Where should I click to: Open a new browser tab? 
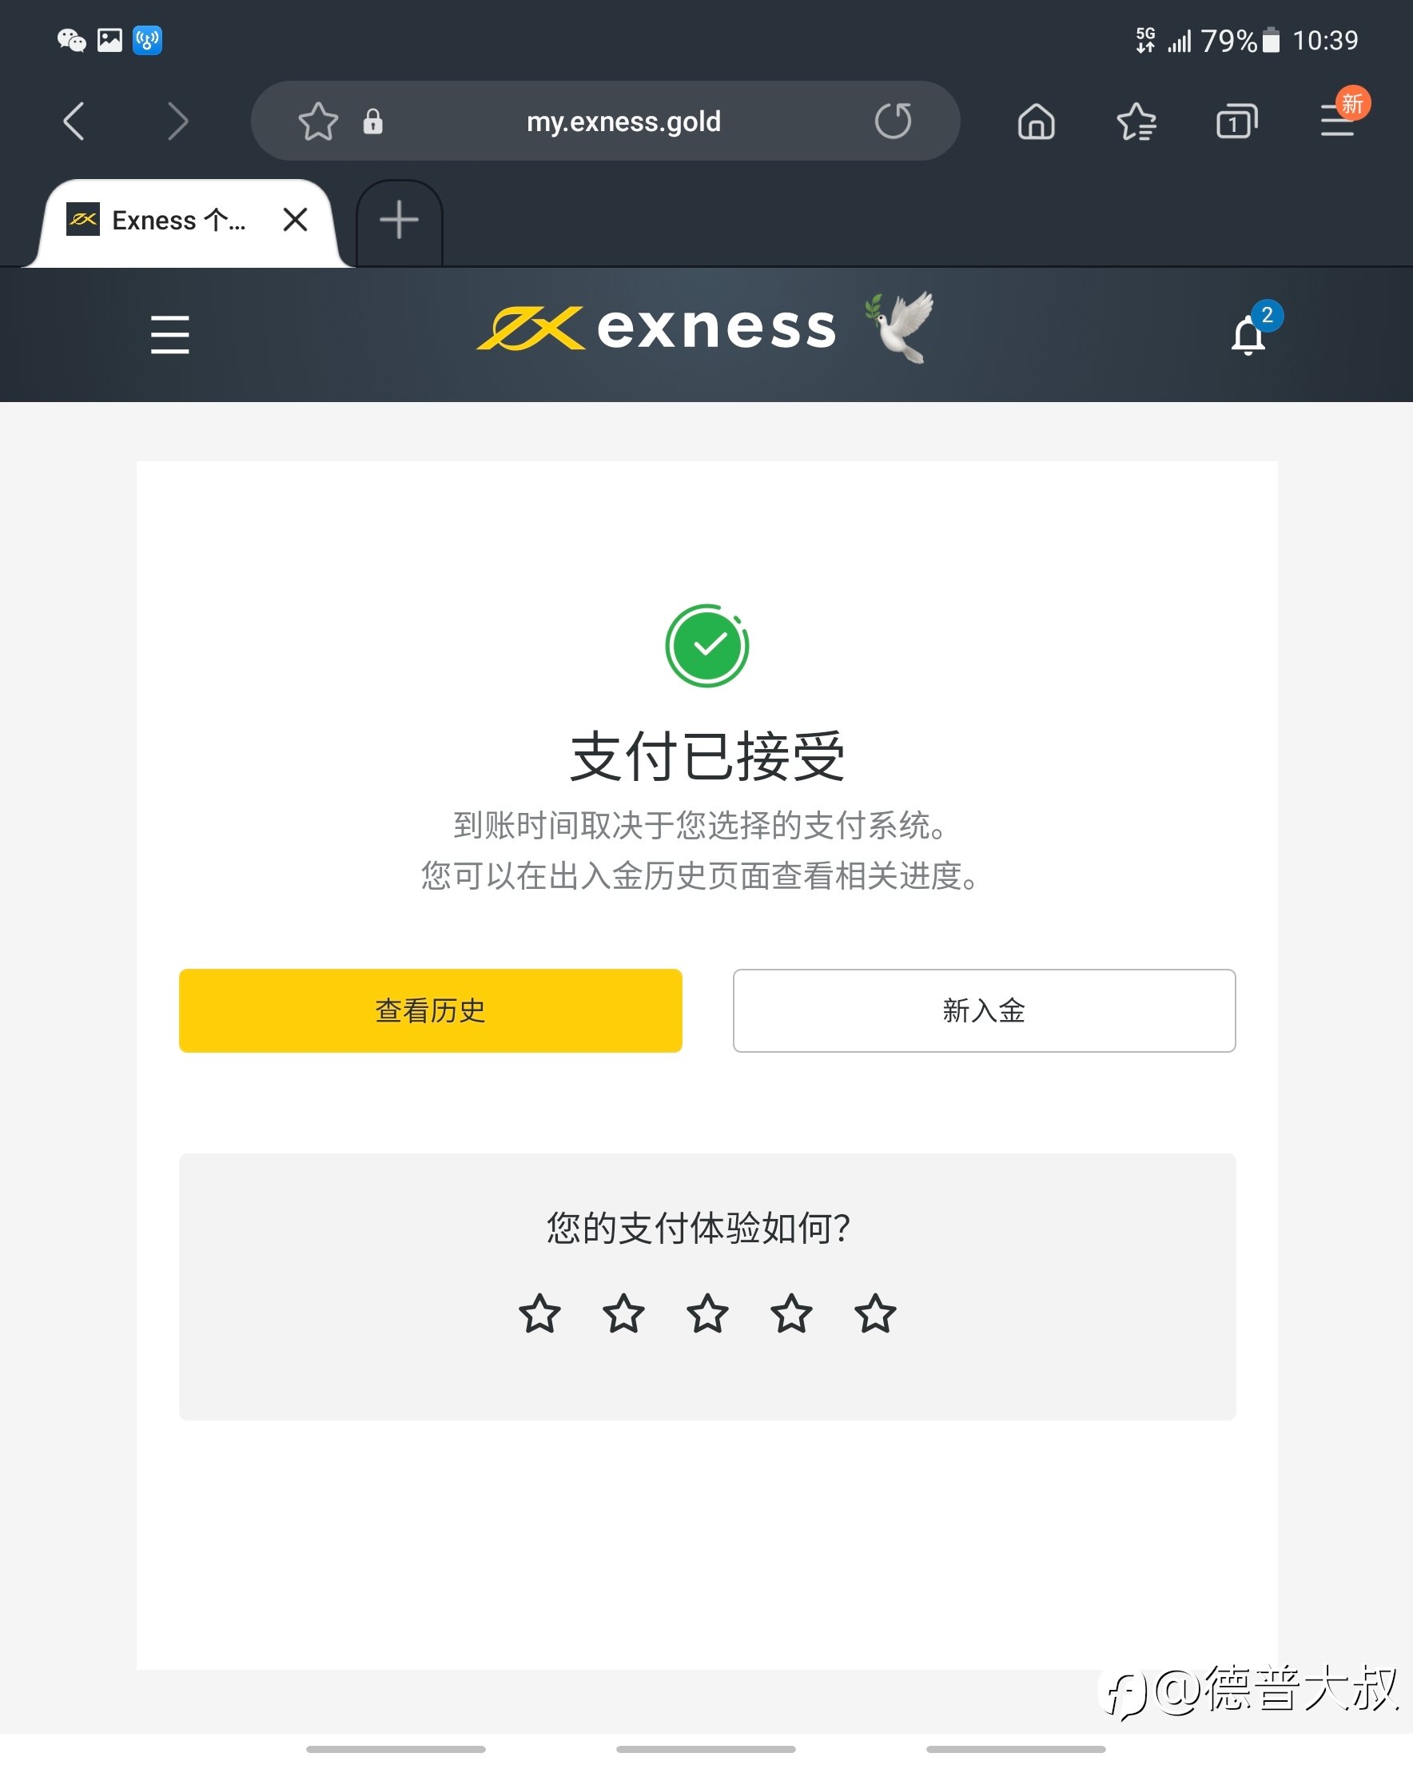tap(400, 219)
